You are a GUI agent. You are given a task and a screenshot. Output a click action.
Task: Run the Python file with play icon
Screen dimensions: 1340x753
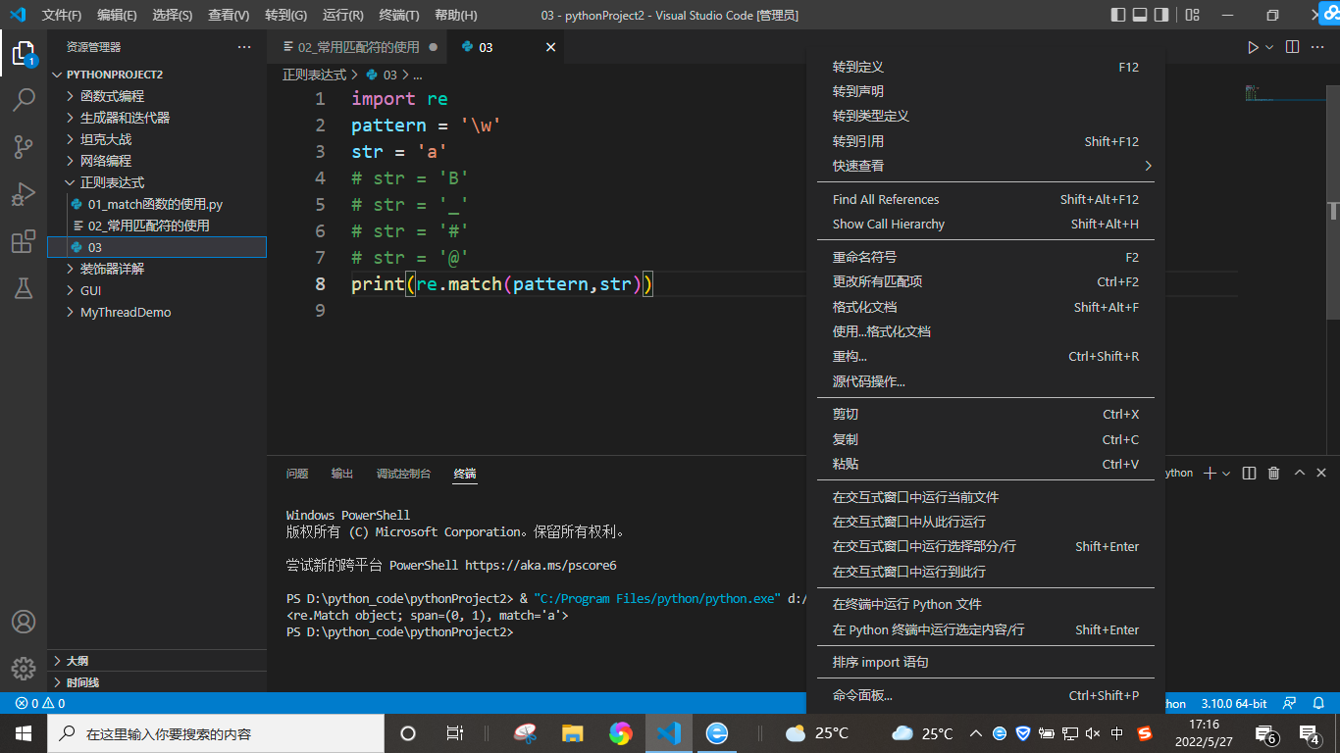point(1253,47)
